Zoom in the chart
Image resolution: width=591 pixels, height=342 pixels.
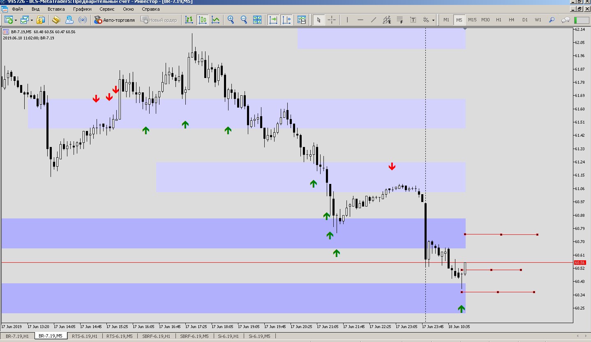pos(231,20)
